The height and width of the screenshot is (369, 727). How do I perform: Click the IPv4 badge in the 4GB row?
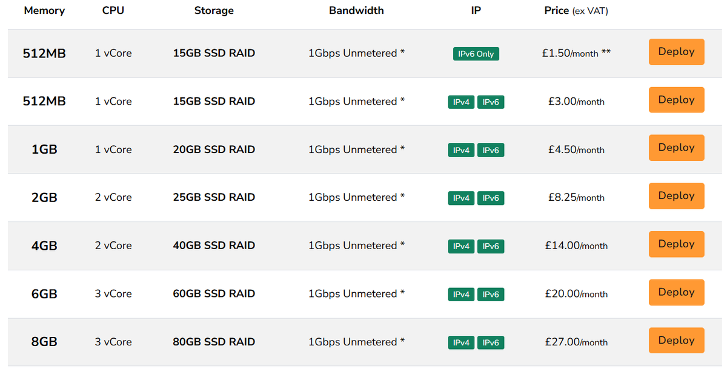click(461, 246)
